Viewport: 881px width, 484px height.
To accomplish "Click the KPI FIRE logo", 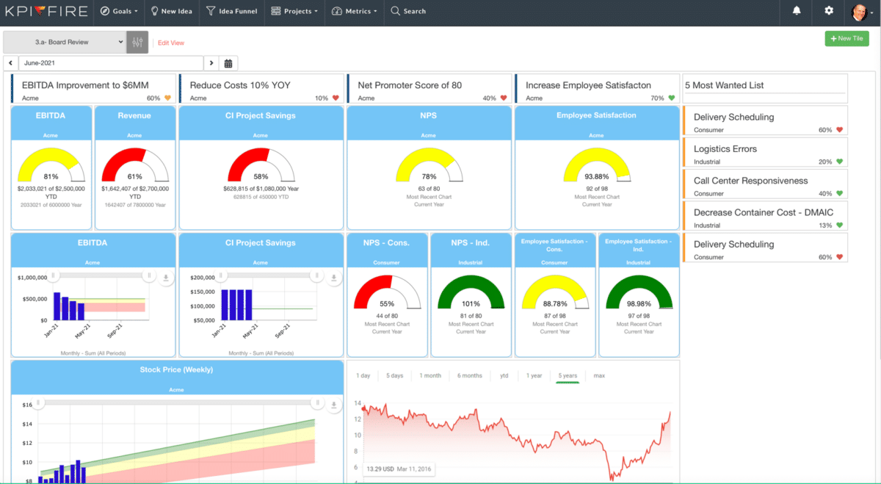I will pos(45,12).
